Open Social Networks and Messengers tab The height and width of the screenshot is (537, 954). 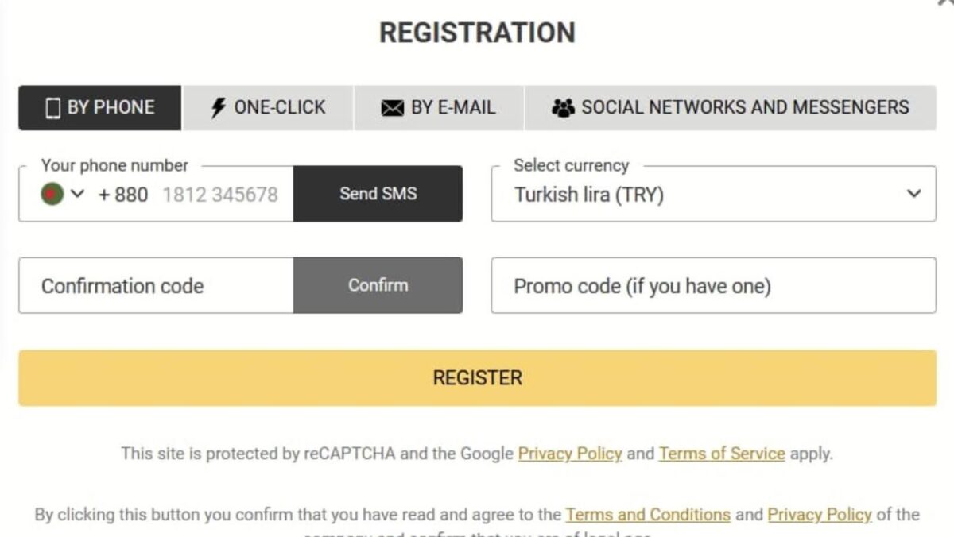(731, 108)
